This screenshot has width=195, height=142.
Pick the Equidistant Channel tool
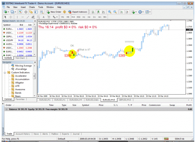(33, 17)
